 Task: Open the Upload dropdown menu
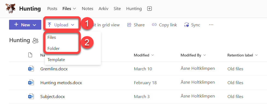click(61, 25)
